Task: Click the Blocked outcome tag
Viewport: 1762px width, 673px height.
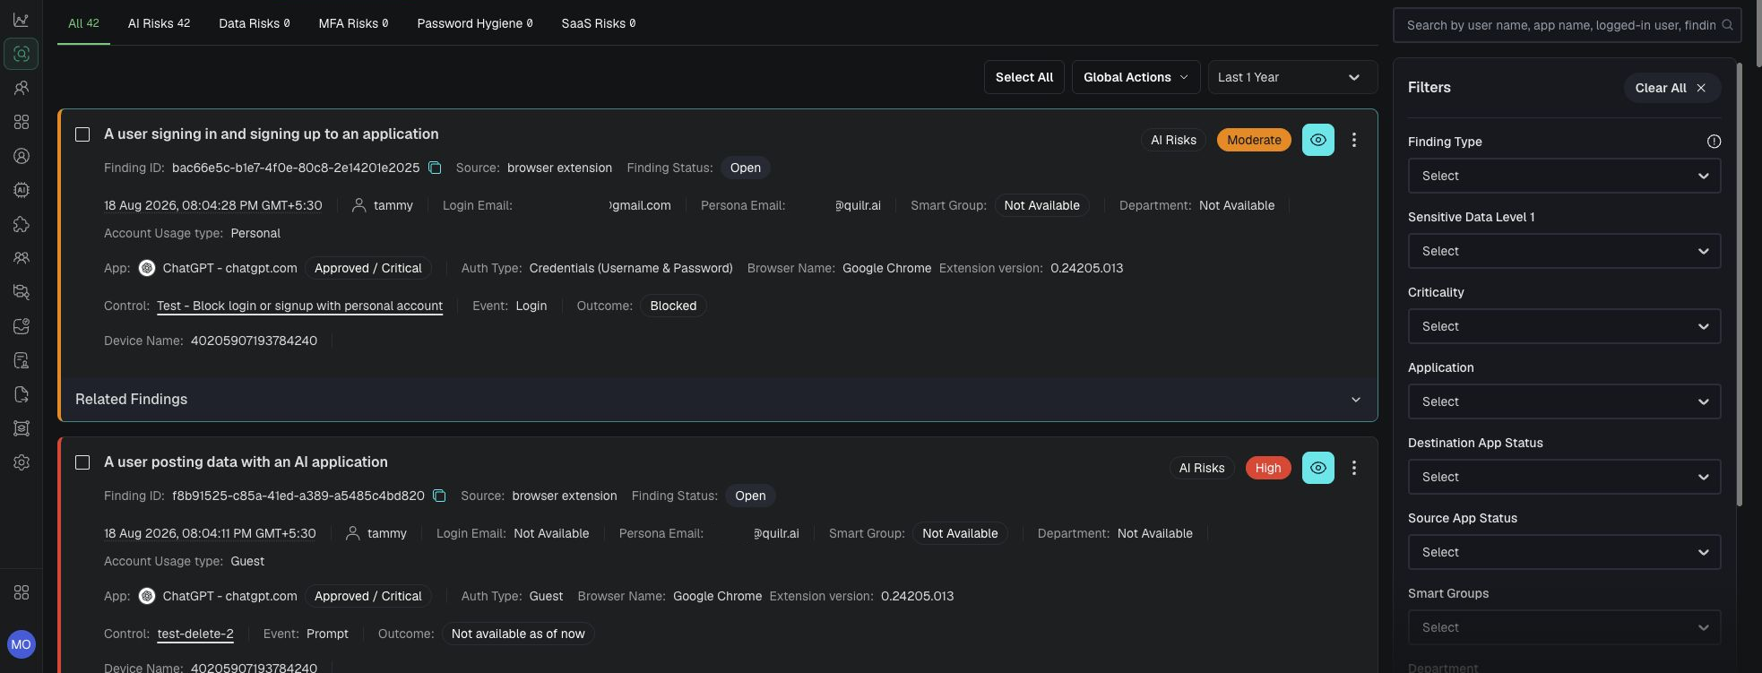Action: pyautogui.click(x=673, y=306)
